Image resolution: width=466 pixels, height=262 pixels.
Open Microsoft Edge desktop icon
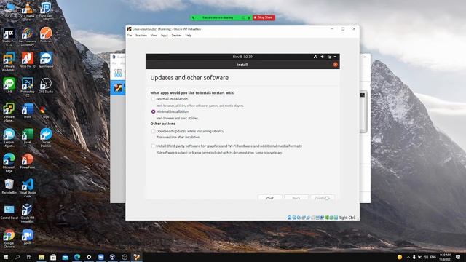(9, 163)
